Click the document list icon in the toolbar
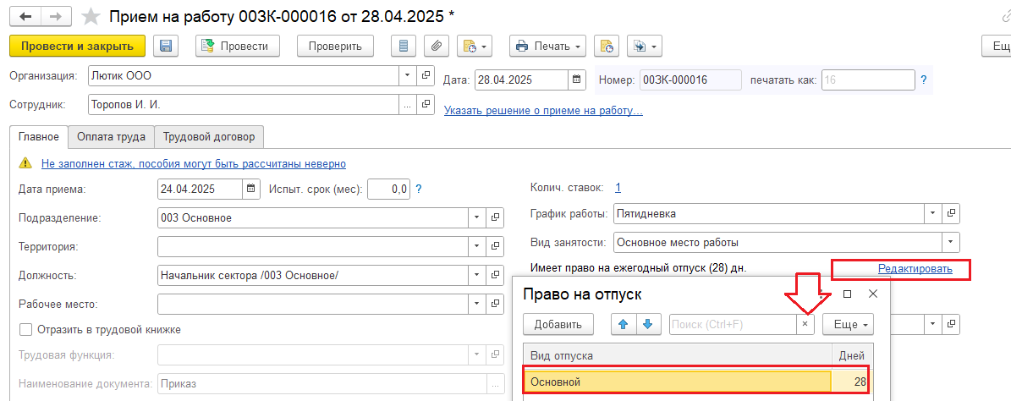Viewport: 1011px width, 401px height. (404, 46)
